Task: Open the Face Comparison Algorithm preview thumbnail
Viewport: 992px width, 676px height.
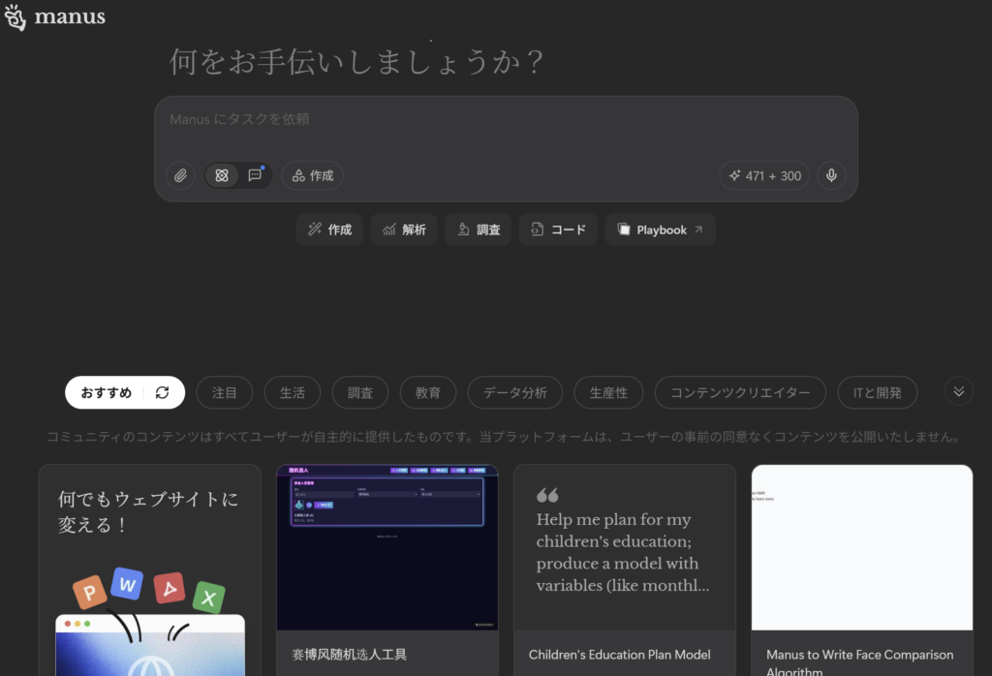Action: coord(861,547)
